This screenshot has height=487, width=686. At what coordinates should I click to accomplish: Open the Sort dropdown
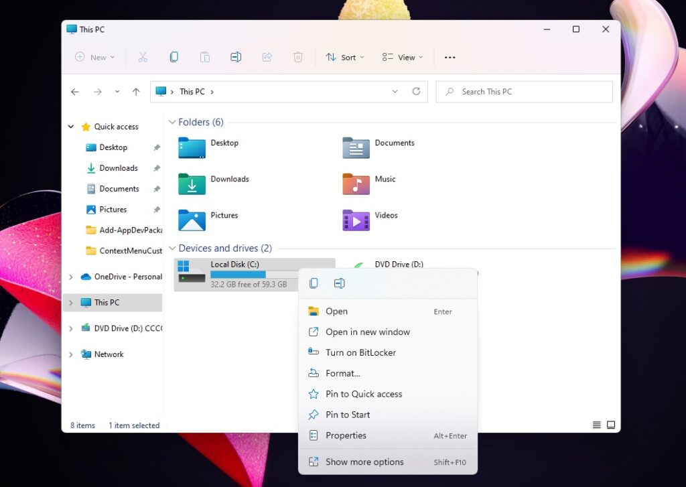click(x=344, y=57)
